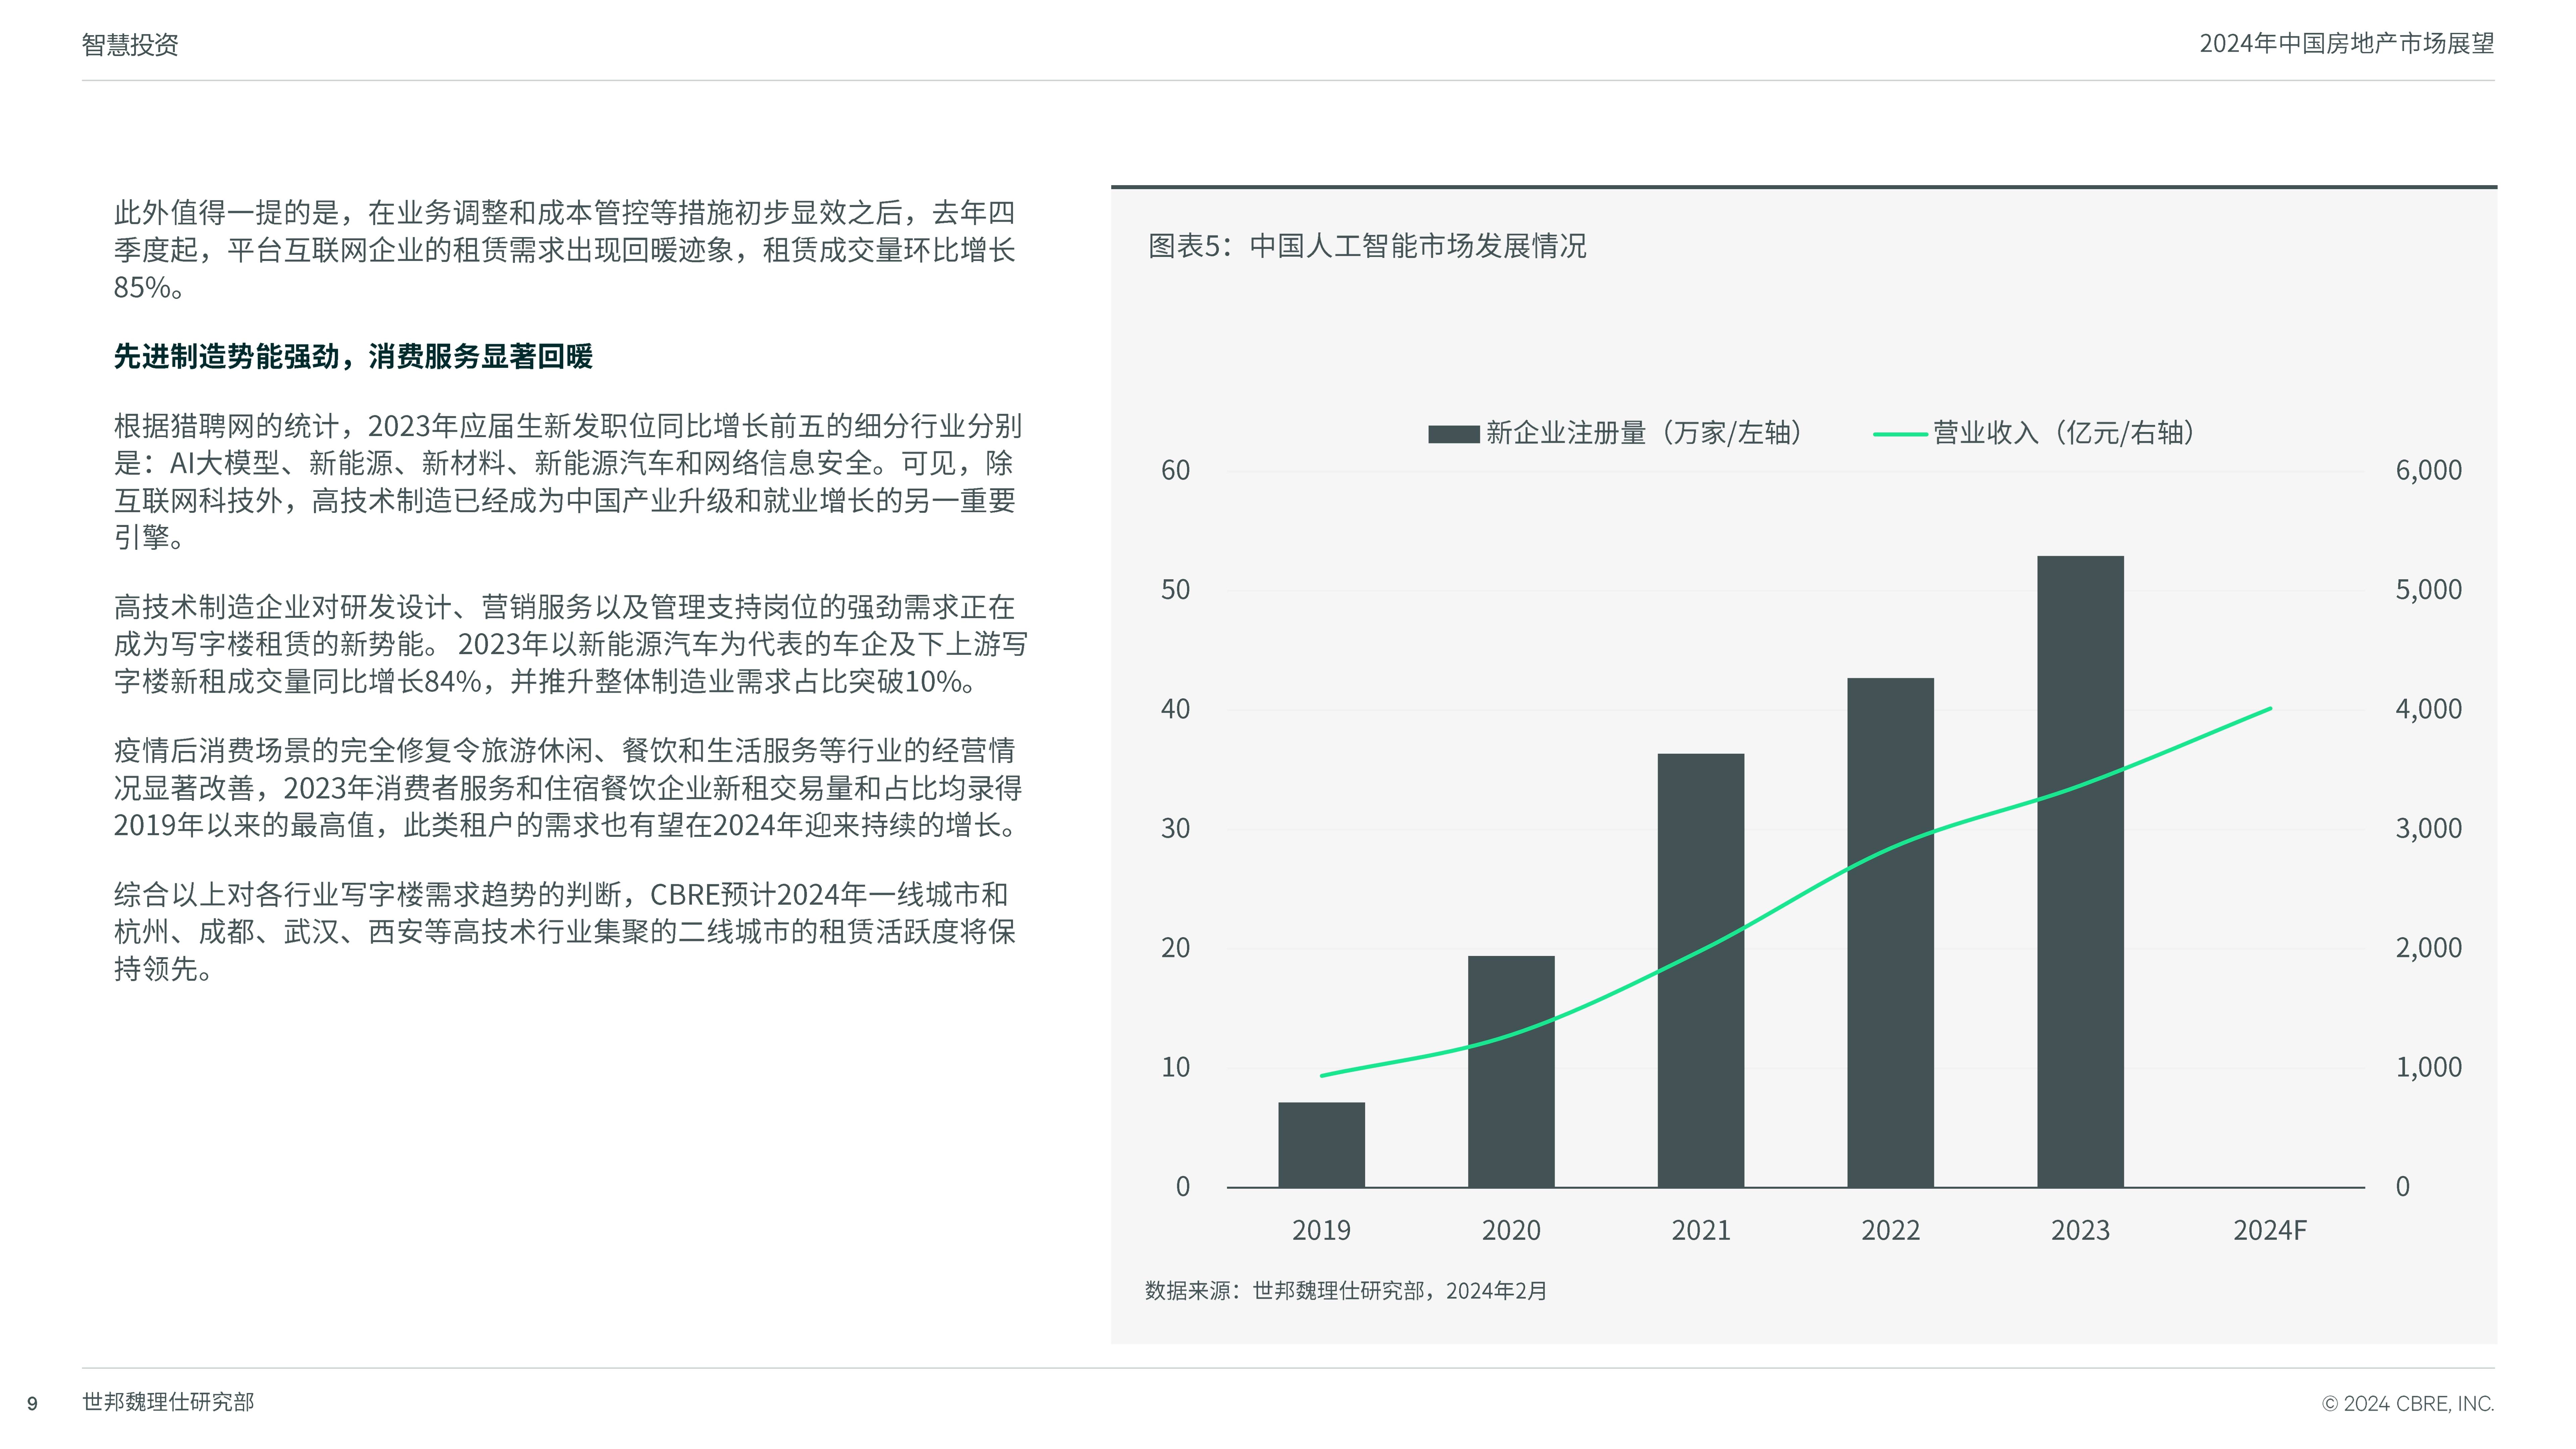The image size is (2576, 1449).
Task: Click the 2020 bar in the chart
Action: (1511, 1072)
